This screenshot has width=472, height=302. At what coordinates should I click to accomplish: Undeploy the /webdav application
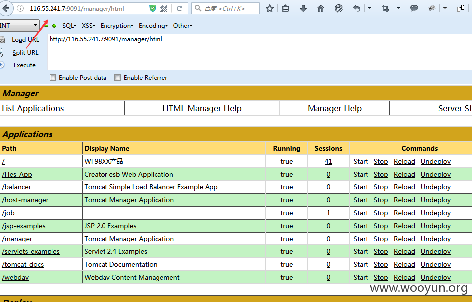click(435, 277)
